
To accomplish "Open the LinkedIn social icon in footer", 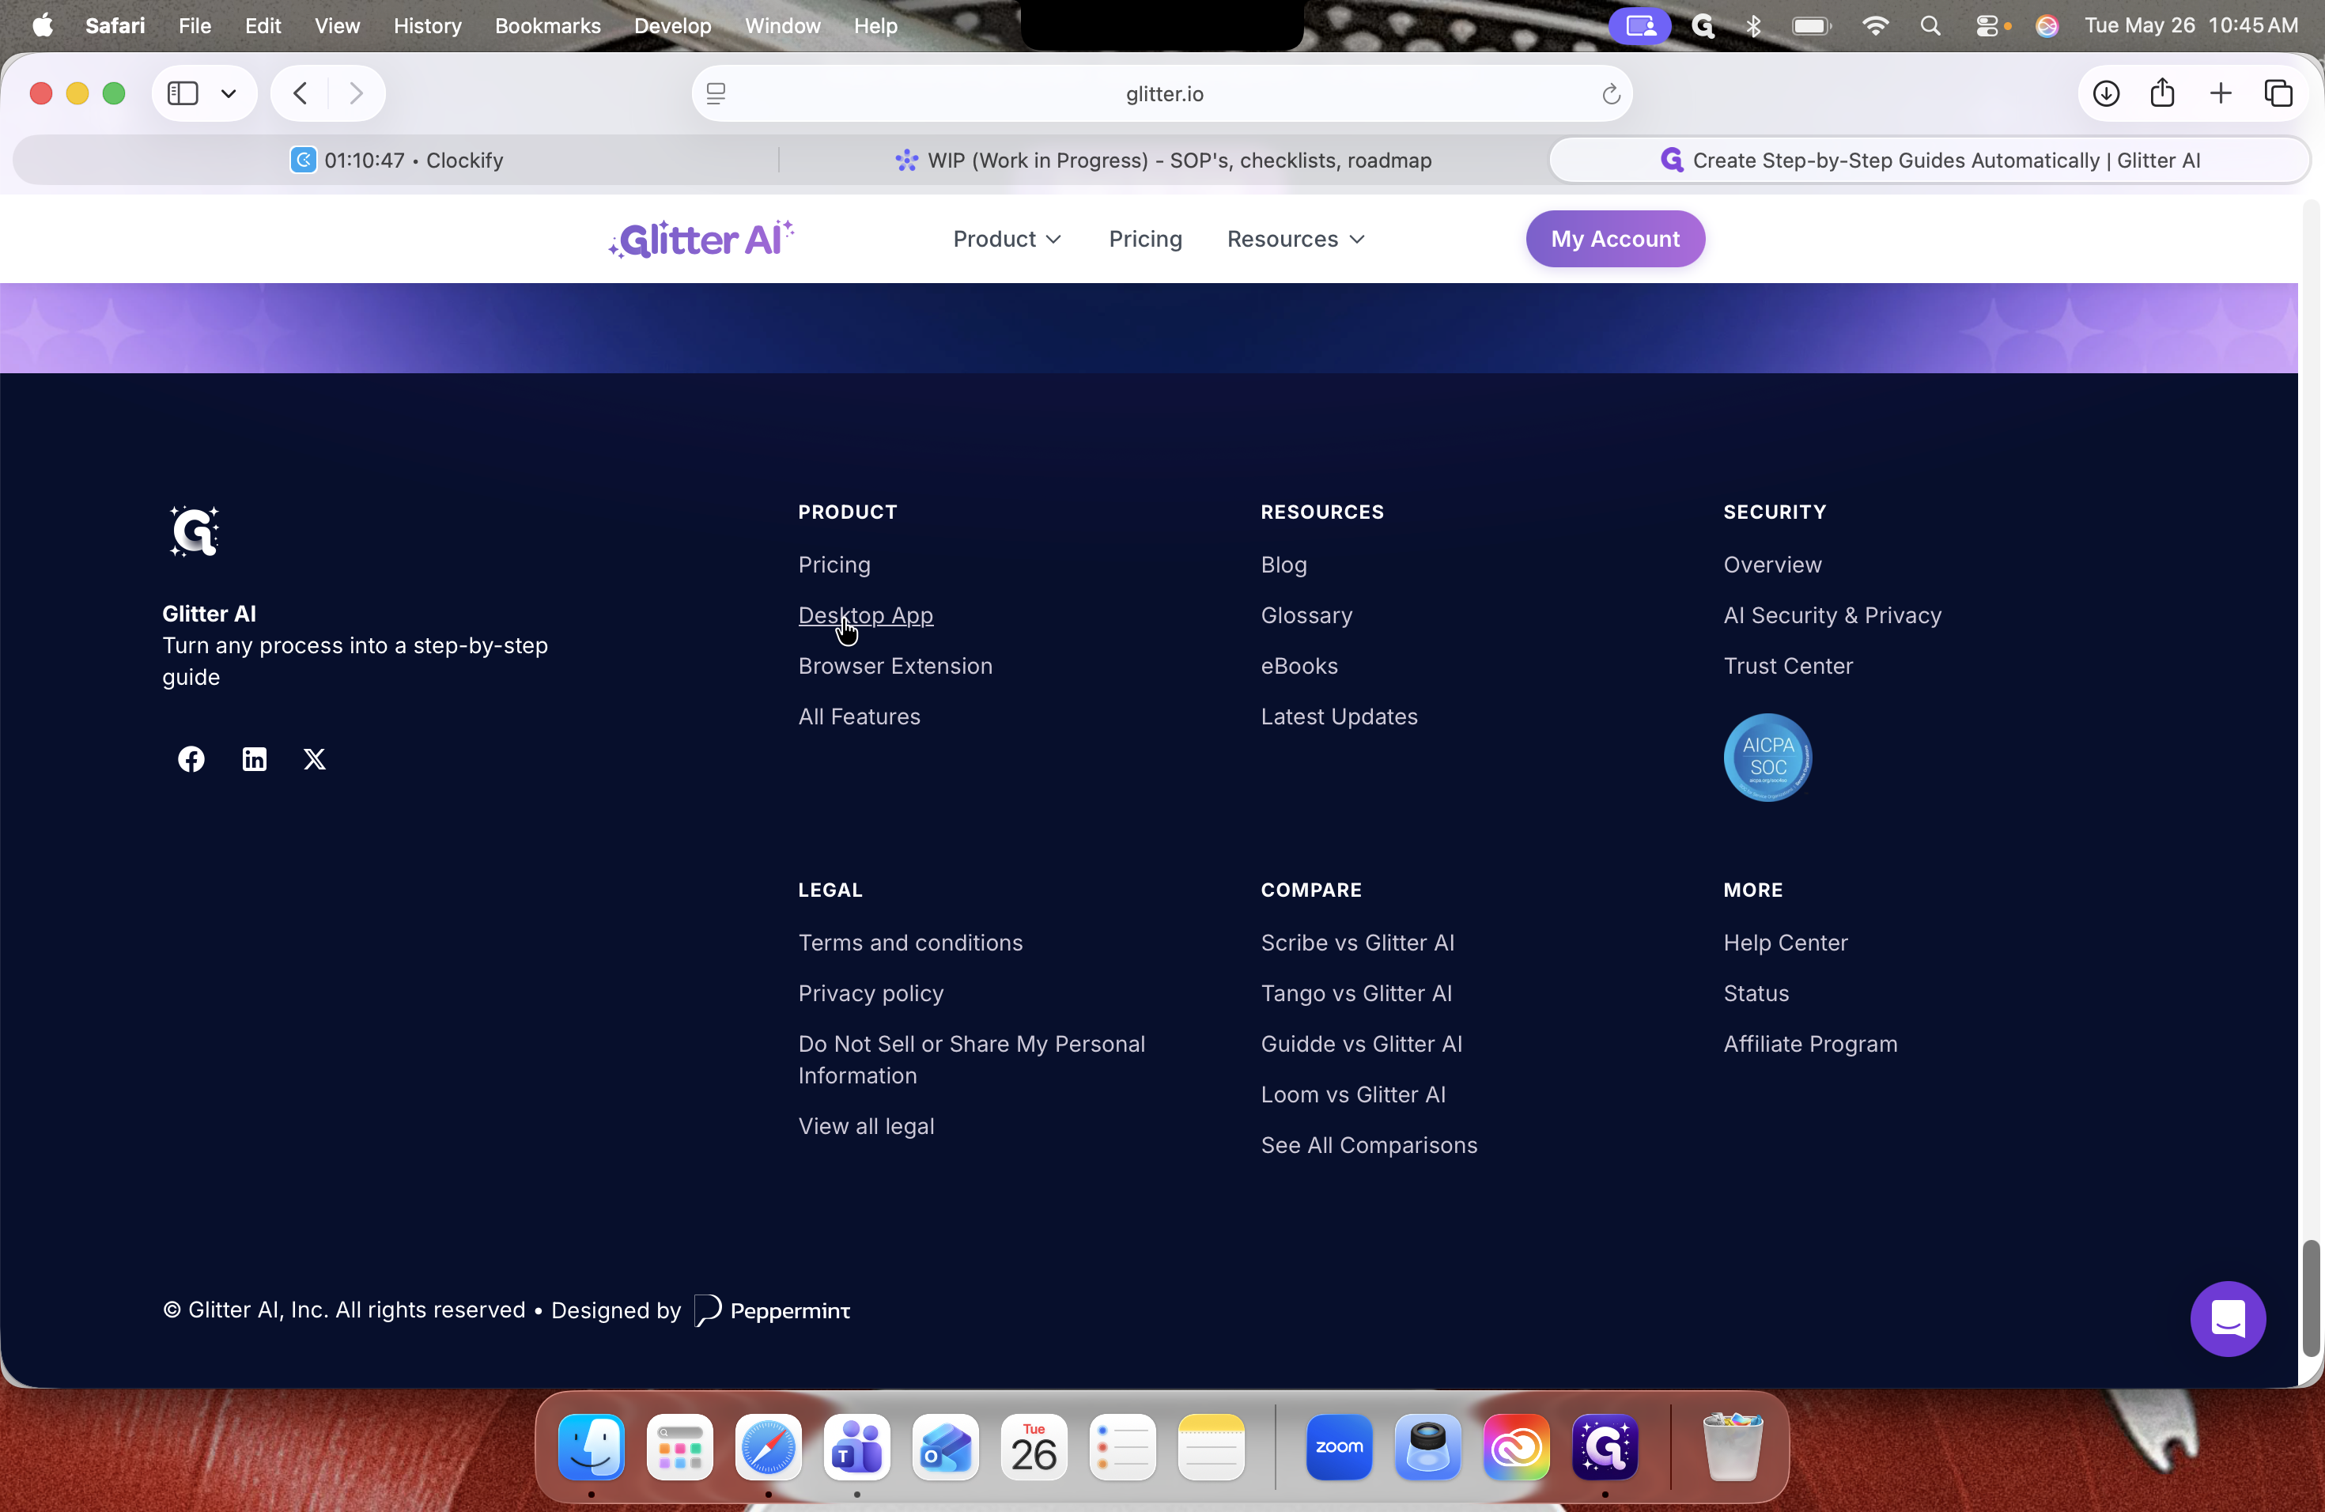I will [x=254, y=759].
